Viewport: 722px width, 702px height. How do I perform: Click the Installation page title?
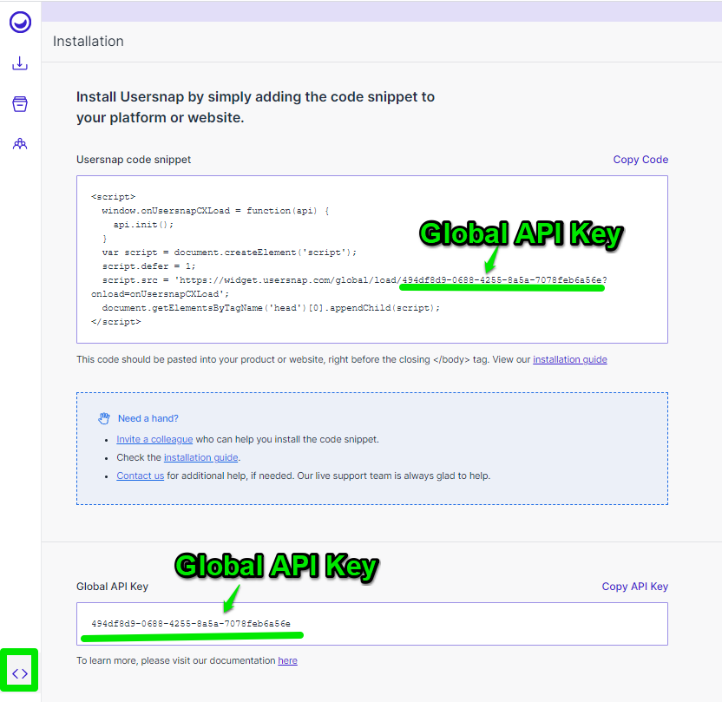point(89,42)
